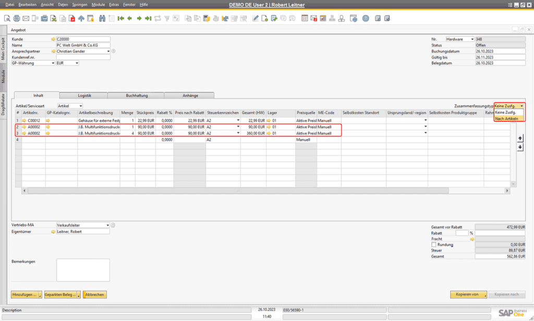This screenshot has height=321, width=534.
Task: Export to PDF toolbar icon
Action: 72,18
